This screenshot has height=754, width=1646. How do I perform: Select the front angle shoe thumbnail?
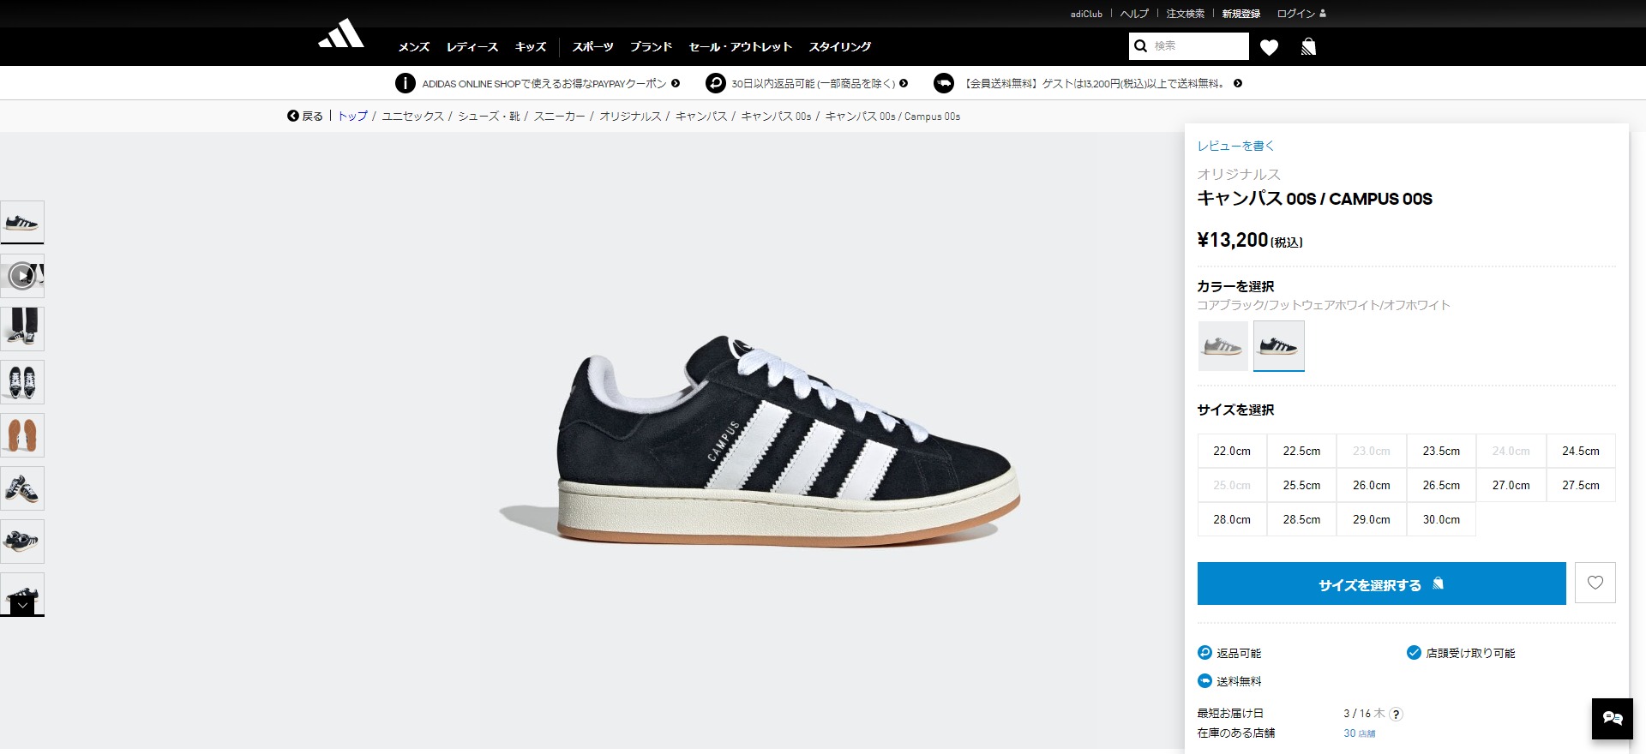[x=22, y=542]
